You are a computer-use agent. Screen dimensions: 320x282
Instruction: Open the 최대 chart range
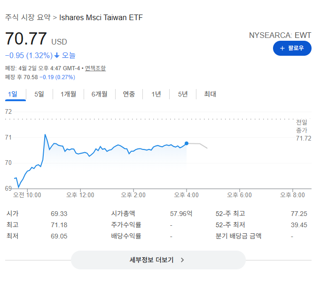210,94
